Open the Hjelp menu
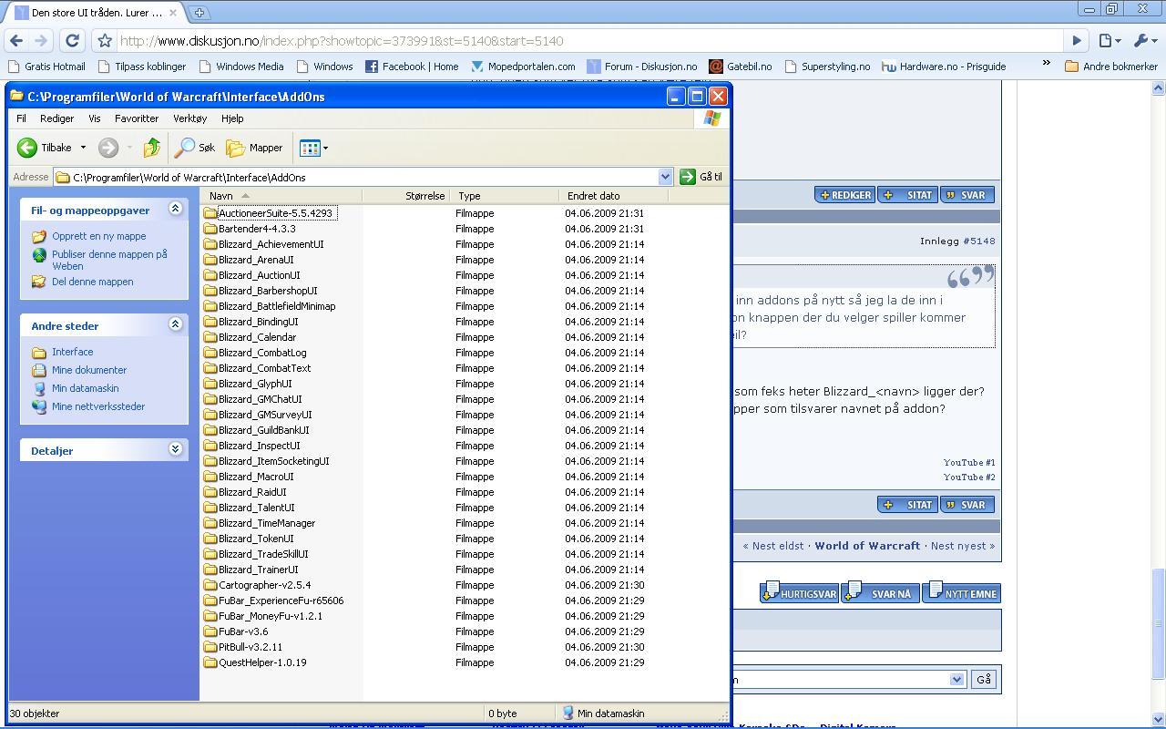The height and width of the screenshot is (729, 1166). tap(232, 118)
